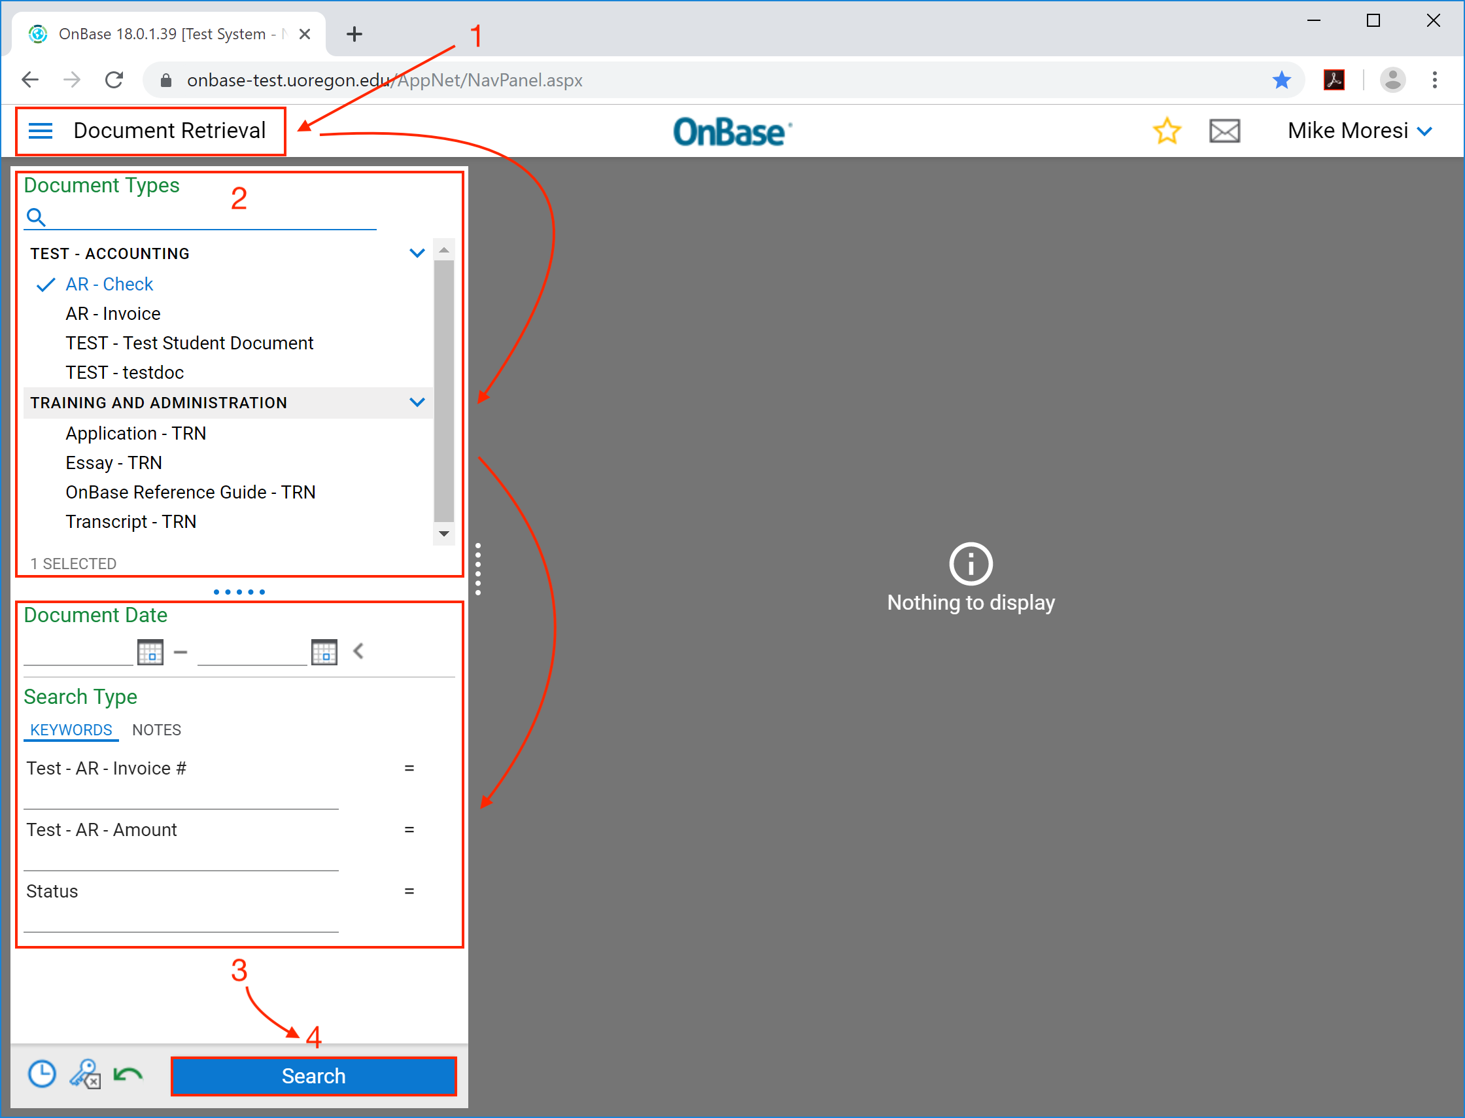Change the Invoice # equals operator
Screen dimensions: 1465x1118
[x=409, y=768]
